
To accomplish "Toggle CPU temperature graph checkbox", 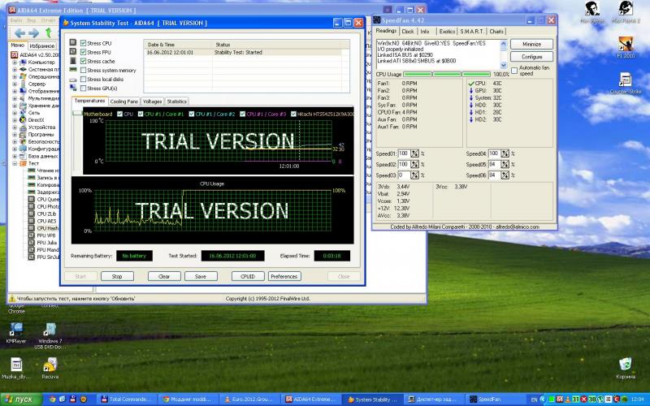I will point(119,114).
